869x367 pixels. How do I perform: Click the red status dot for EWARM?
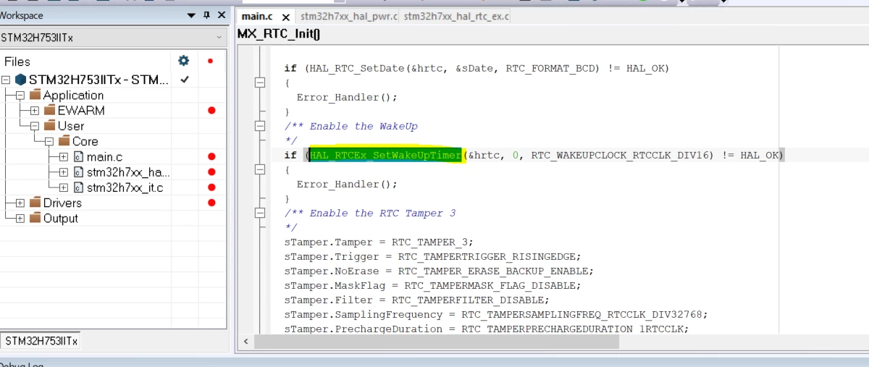point(211,111)
